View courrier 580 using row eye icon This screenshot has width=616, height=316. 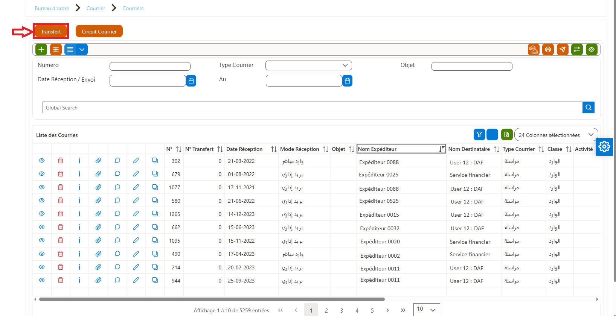click(42, 201)
